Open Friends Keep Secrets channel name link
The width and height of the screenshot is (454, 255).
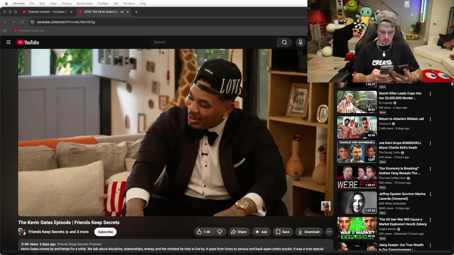pos(46,232)
